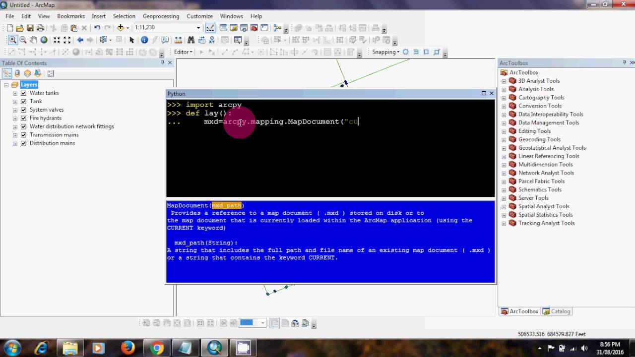Uncheck the System valves layer
635x357 pixels.
pyautogui.click(x=23, y=110)
